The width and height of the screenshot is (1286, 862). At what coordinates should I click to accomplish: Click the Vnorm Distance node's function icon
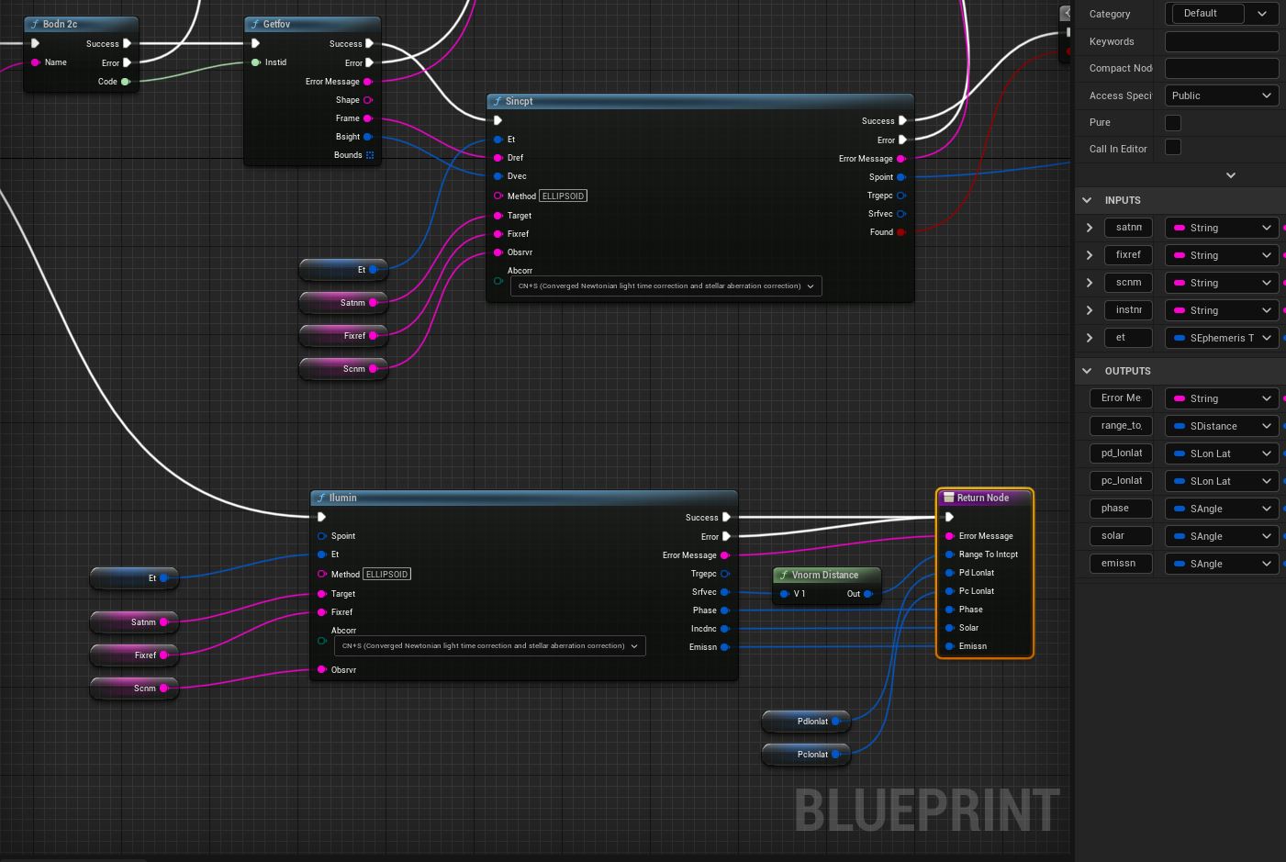tap(783, 575)
